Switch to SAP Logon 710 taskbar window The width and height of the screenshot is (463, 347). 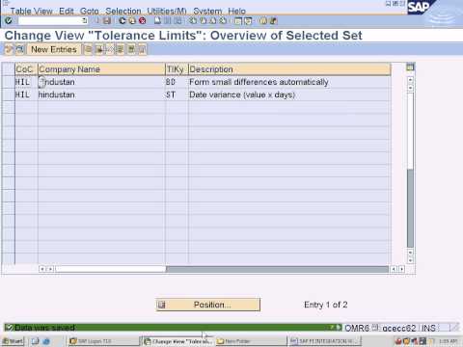pyautogui.click(x=103, y=341)
